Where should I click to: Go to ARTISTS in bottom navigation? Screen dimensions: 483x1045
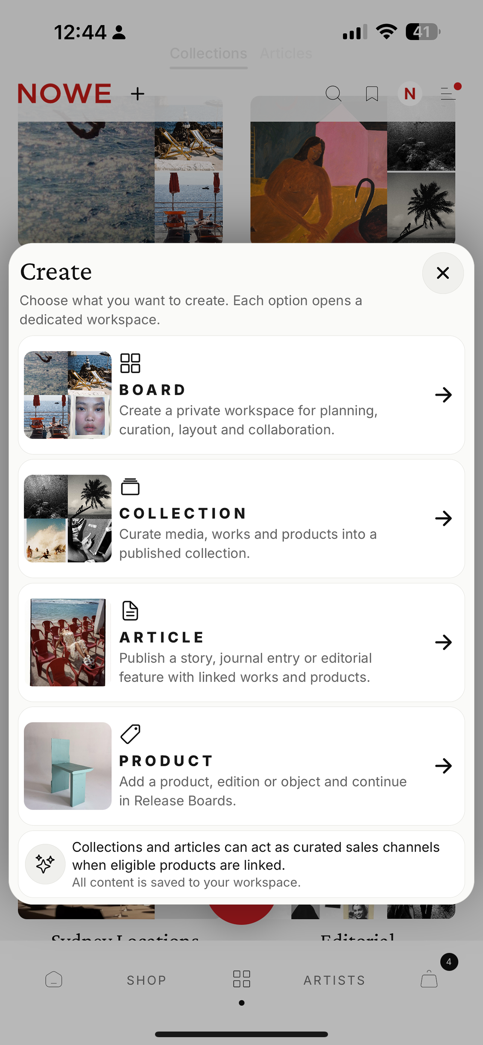pyautogui.click(x=334, y=980)
